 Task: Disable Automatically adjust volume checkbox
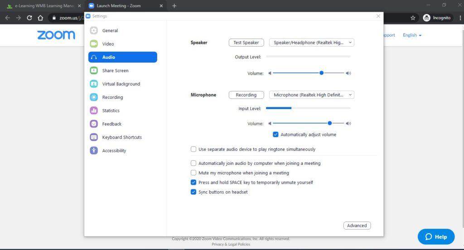(x=275, y=135)
